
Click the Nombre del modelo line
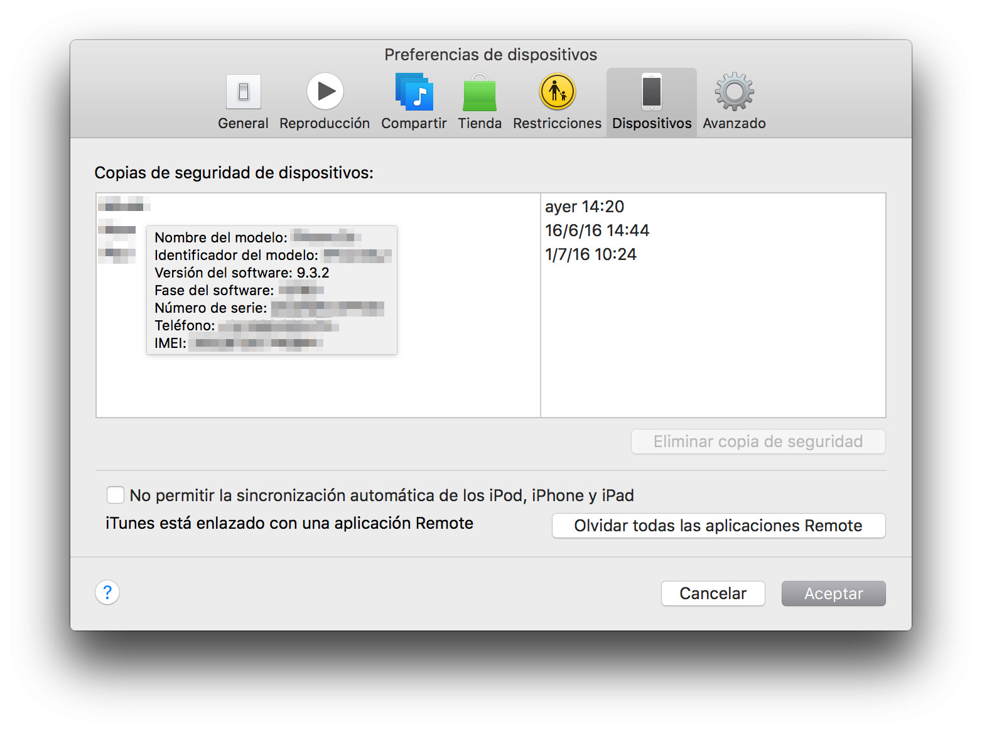pyautogui.click(x=257, y=237)
